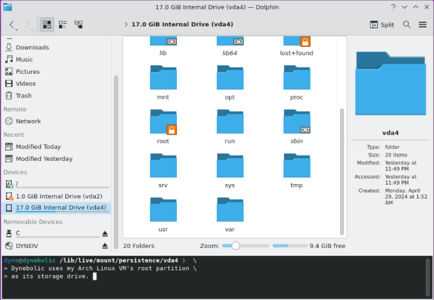The image size is (434, 300).
Task: Switch to Compact view mode
Action: point(63,24)
